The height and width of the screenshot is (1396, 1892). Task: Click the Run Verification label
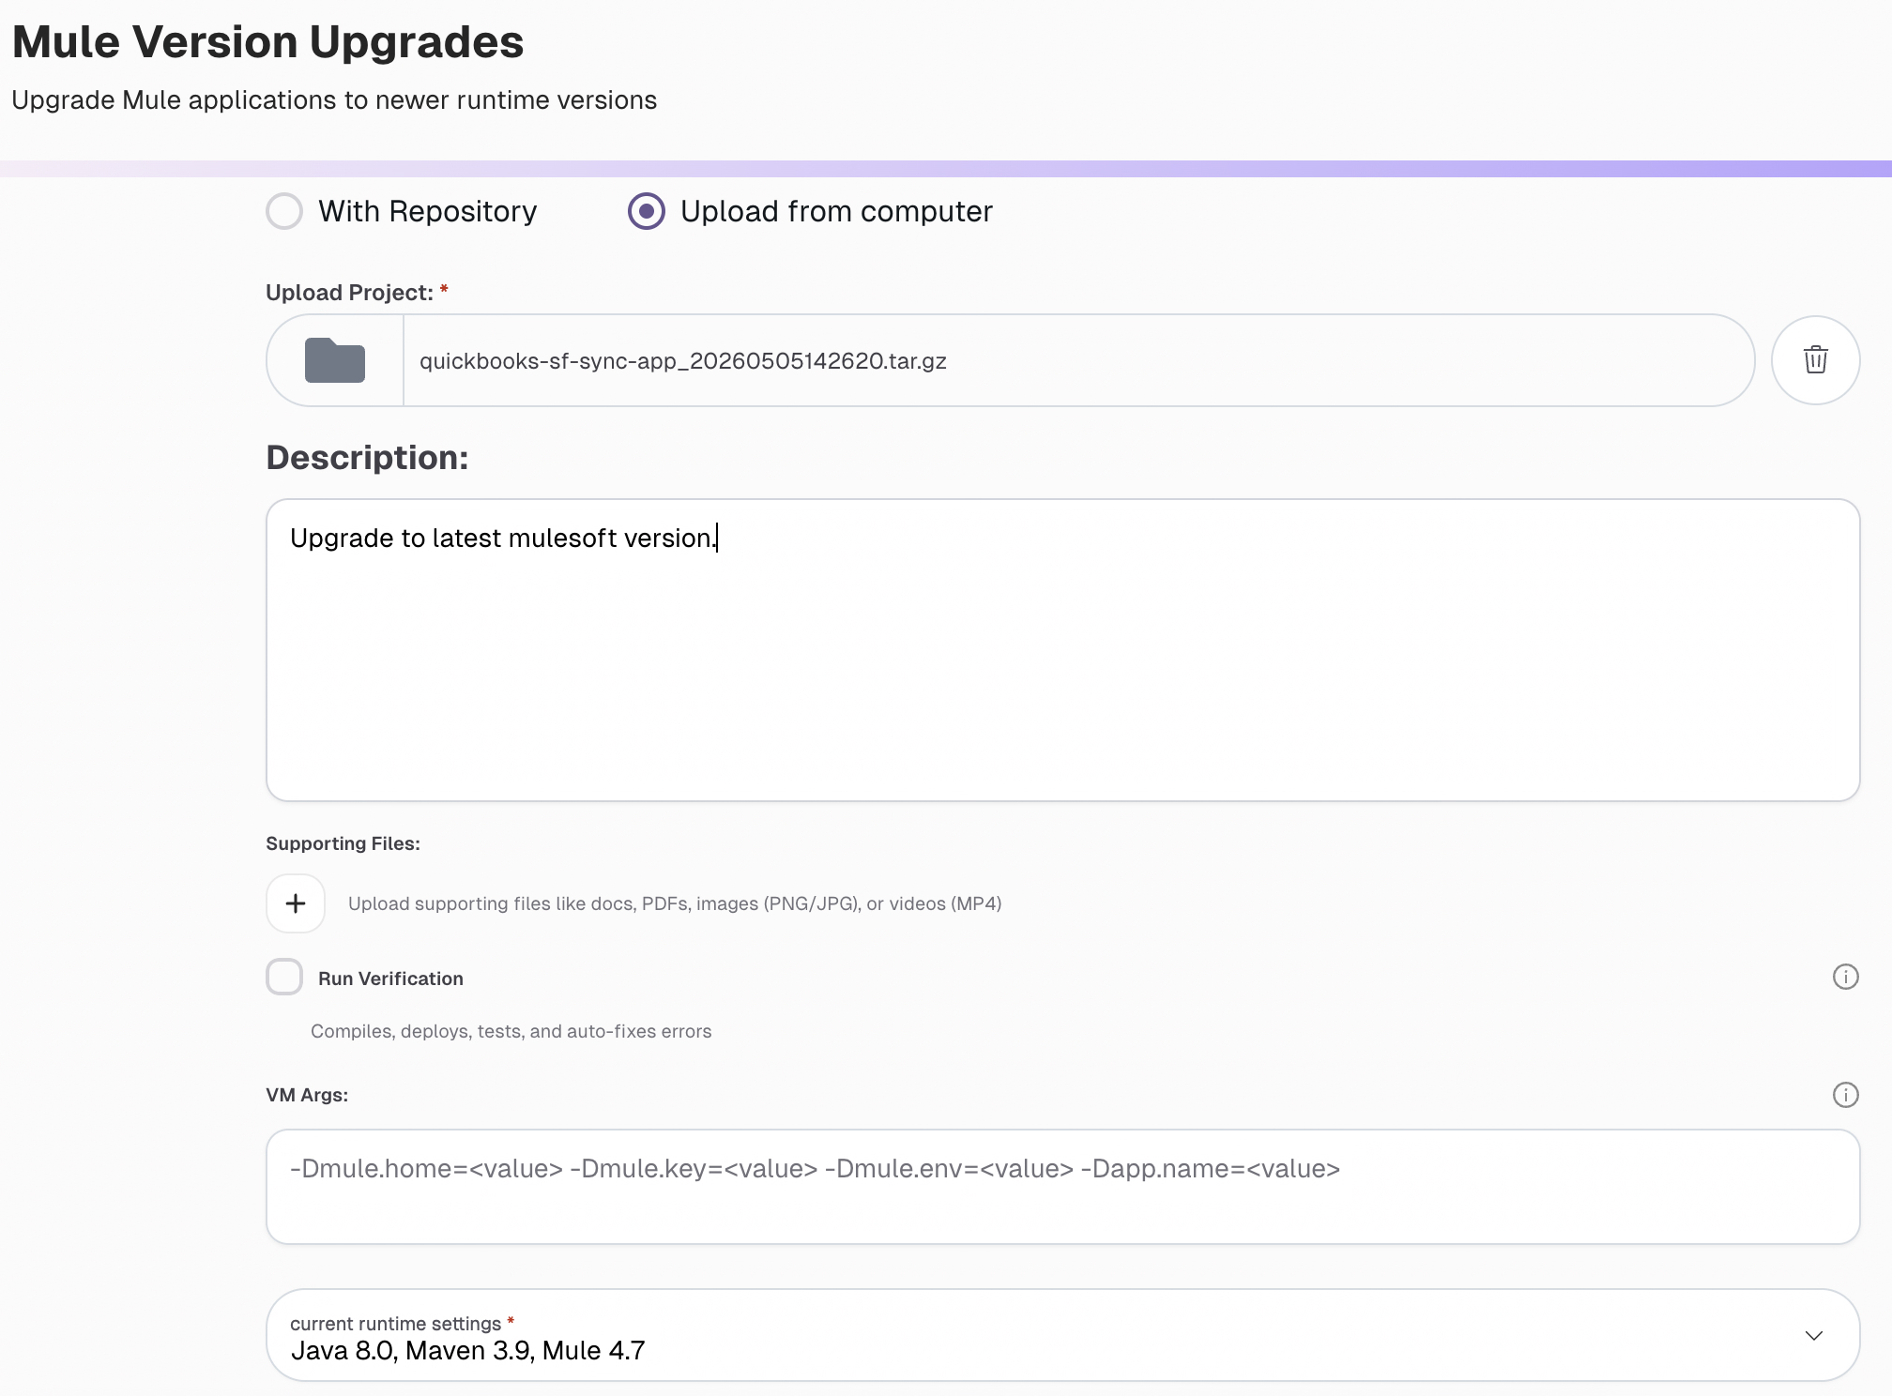pyautogui.click(x=390, y=979)
